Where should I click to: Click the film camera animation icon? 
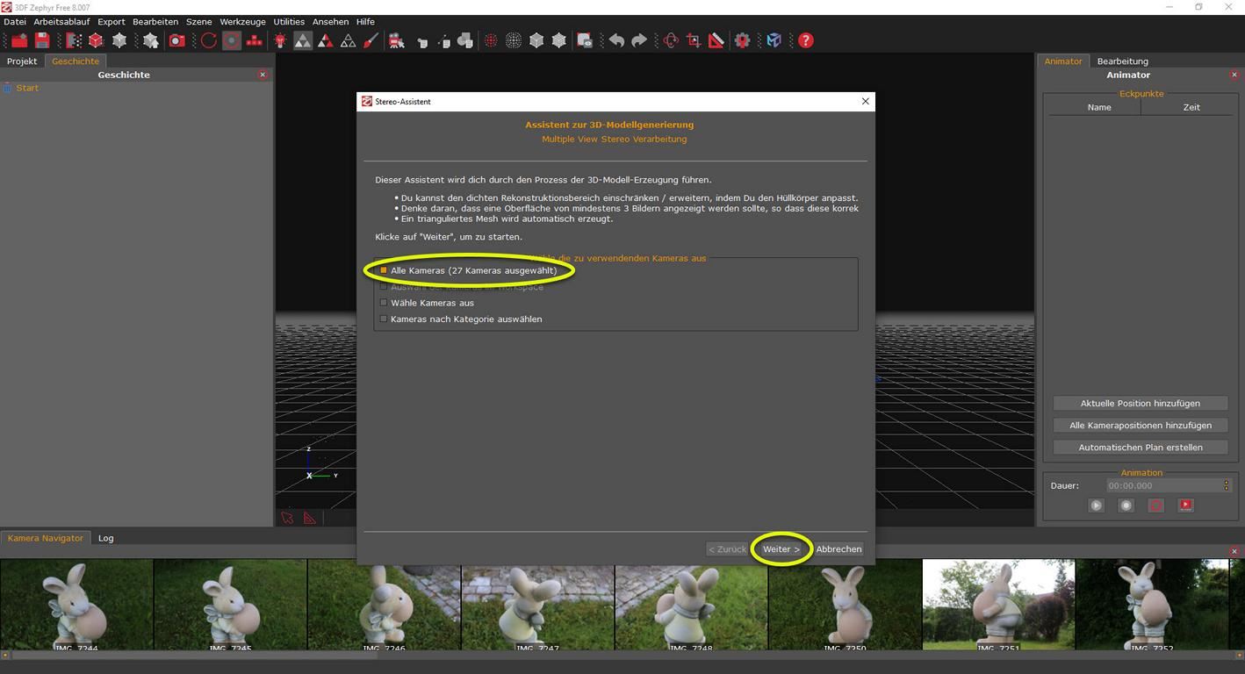pos(397,40)
